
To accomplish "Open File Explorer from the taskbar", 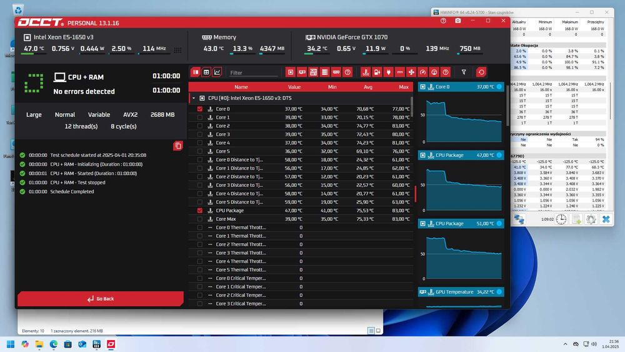I will click(39, 344).
